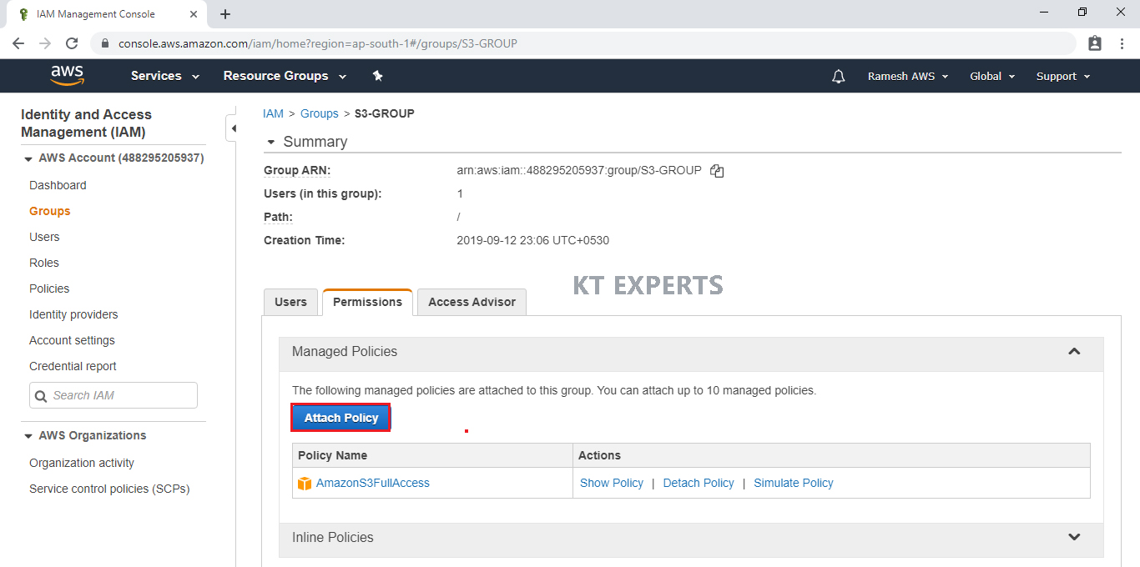Reload the current page
1140x567 pixels.
pyautogui.click(x=72, y=43)
